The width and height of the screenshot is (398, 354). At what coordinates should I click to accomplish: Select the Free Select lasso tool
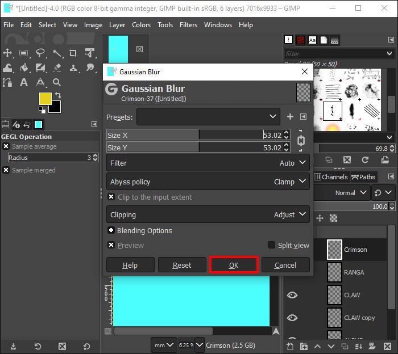tap(40, 53)
